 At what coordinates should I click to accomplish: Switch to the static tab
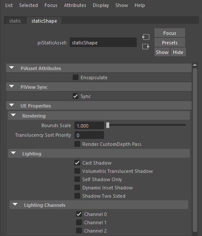point(15,21)
